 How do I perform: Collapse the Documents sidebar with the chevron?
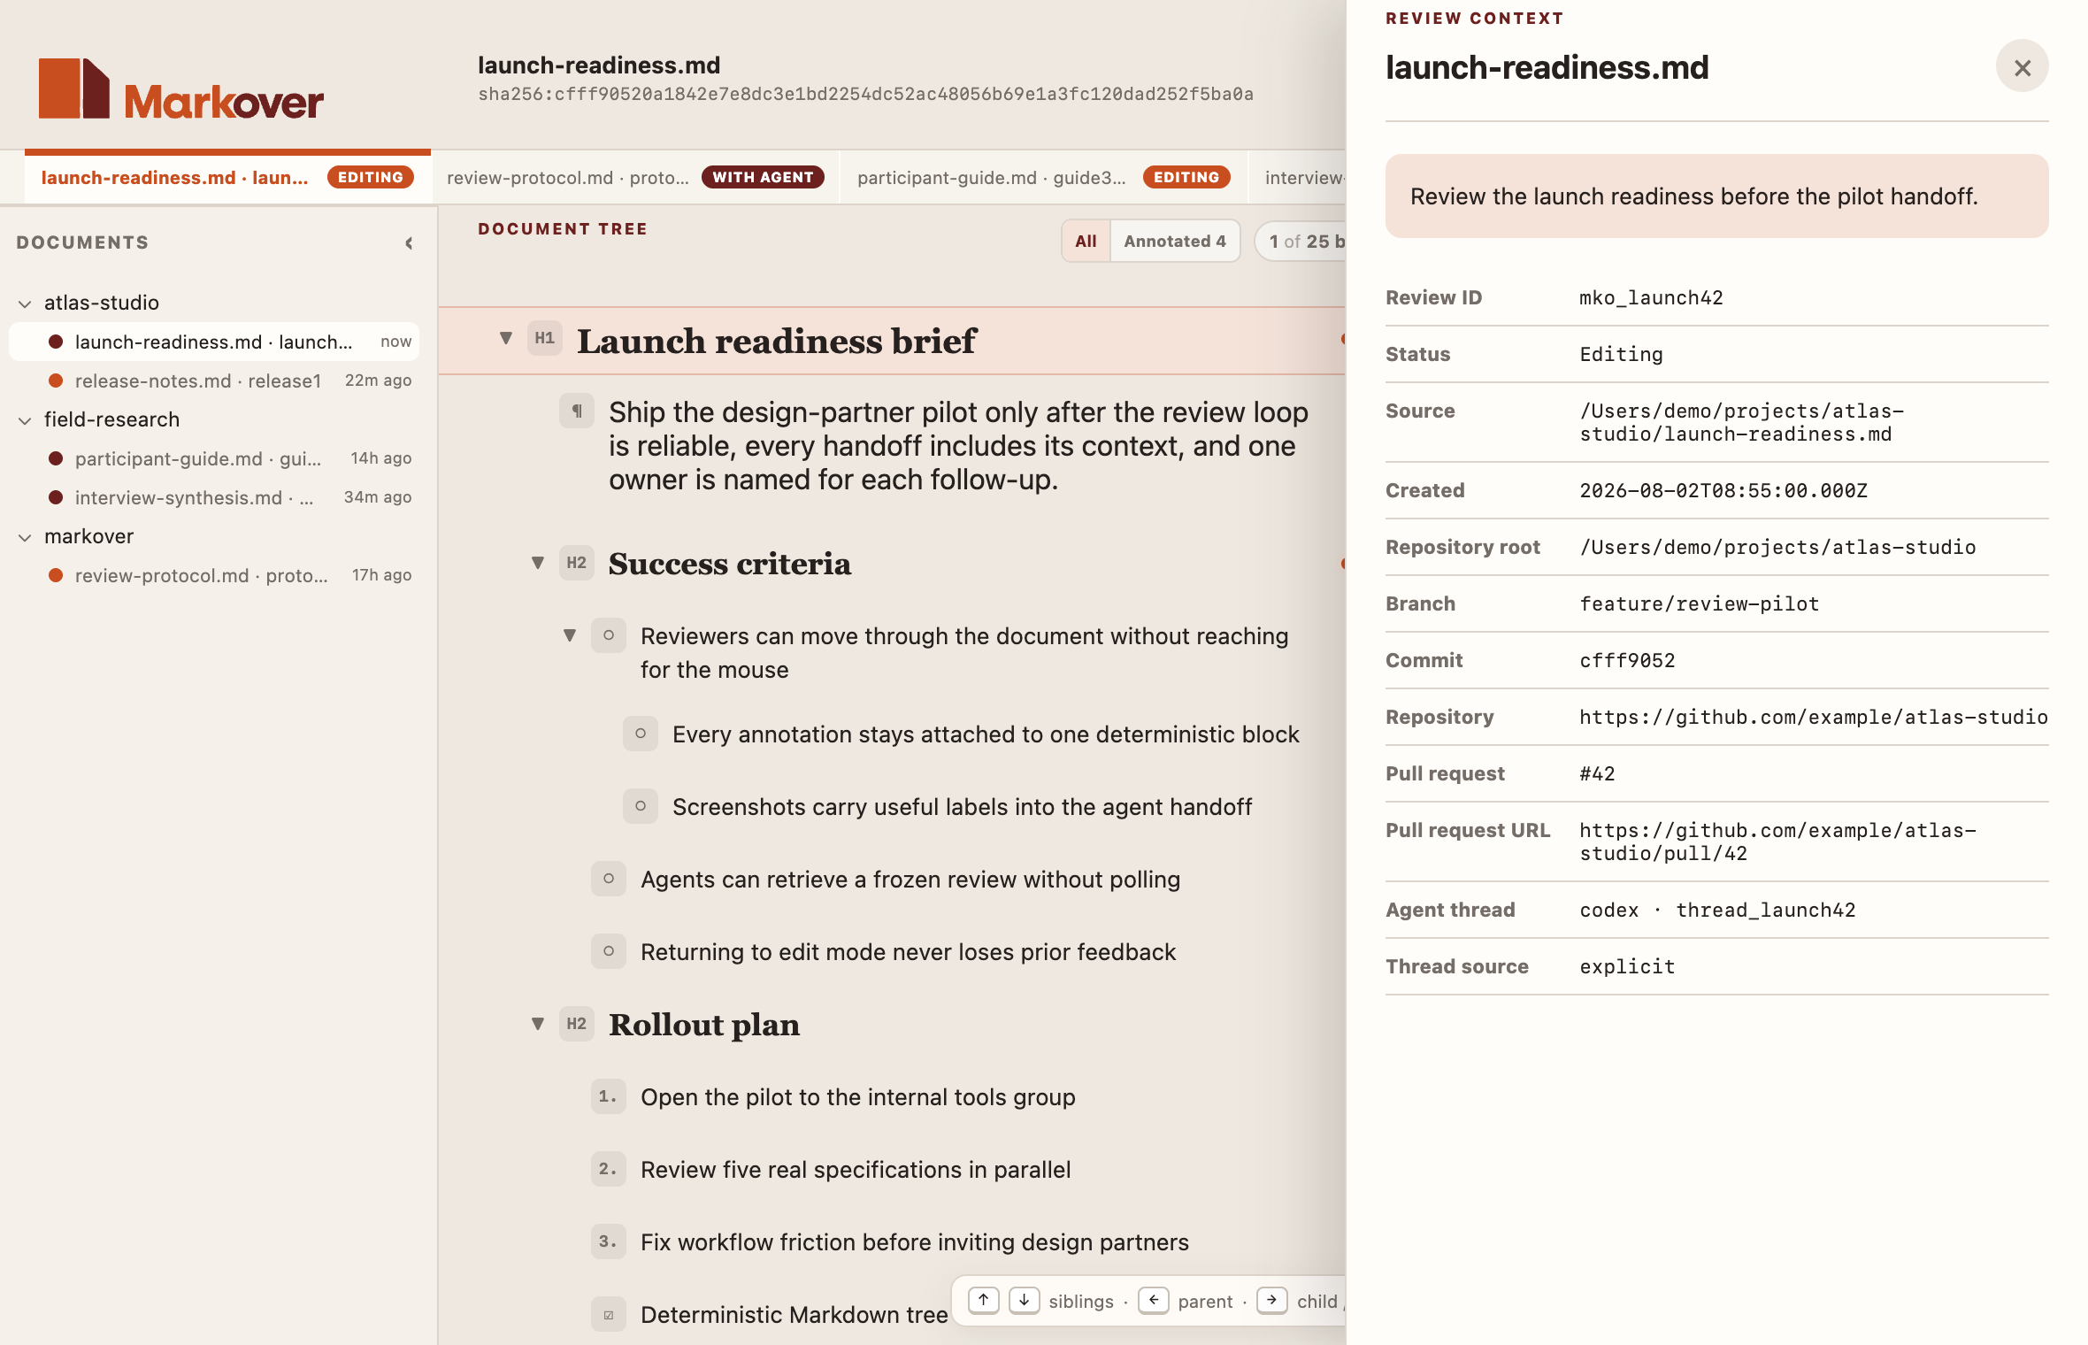pos(409,243)
